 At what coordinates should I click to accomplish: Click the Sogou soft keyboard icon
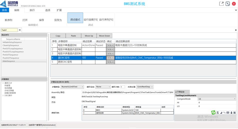click(228, 113)
